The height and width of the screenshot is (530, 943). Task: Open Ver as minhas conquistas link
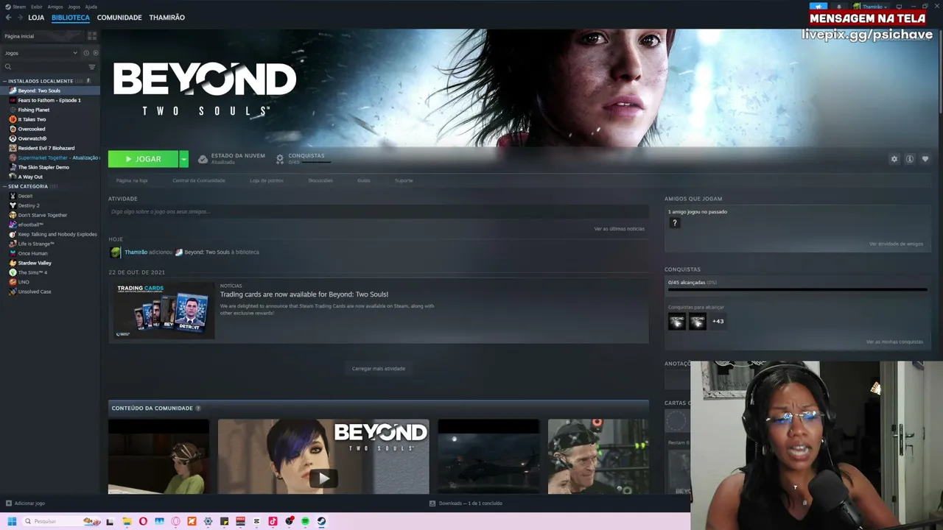point(894,342)
